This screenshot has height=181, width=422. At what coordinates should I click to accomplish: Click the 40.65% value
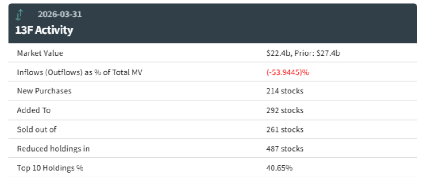pyautogui.click(x=279, y=168)
